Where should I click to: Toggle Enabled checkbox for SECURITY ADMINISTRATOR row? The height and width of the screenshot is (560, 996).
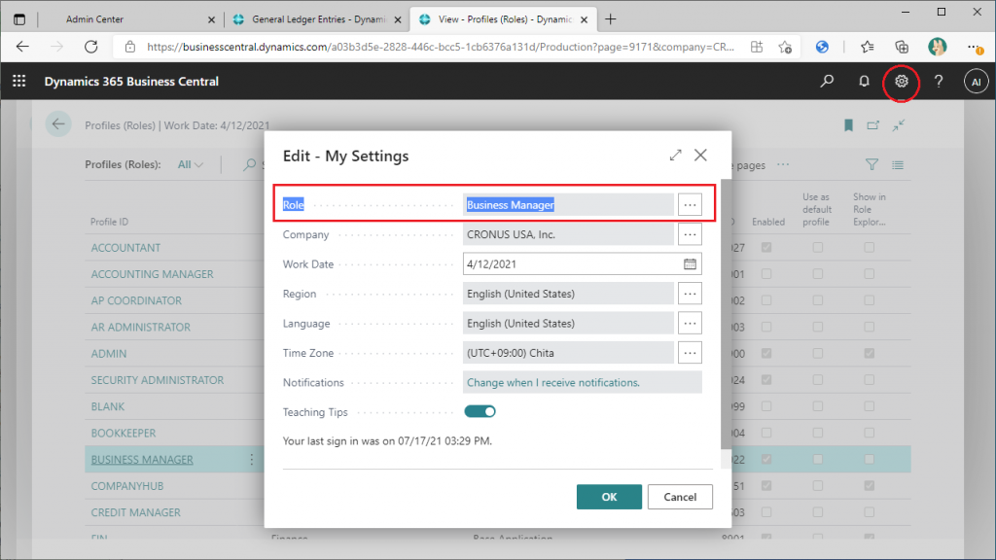[x=766, y=380]
